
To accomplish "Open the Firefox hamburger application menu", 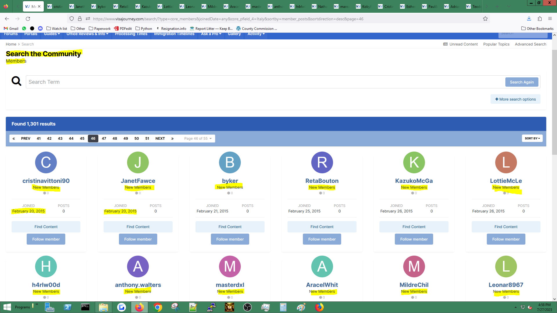I will (550, 19).
